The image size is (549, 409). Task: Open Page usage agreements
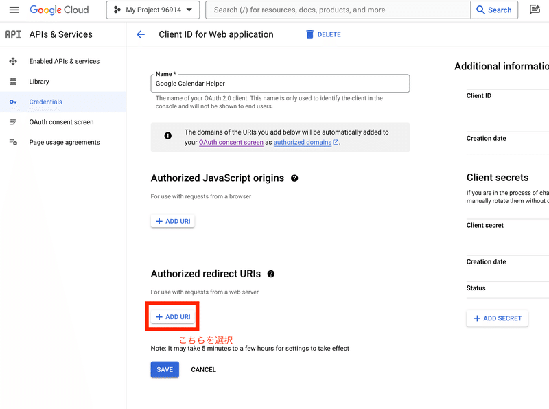click(x=64, y=143)
